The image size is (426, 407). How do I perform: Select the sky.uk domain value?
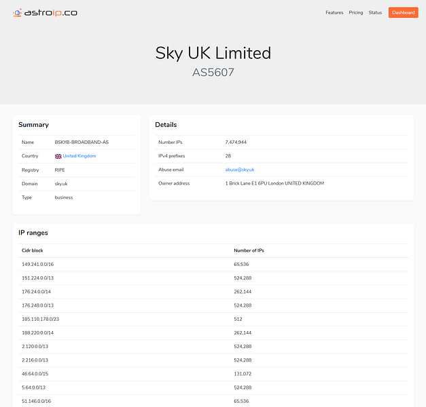pyautogui.click(x=61, y=184)
